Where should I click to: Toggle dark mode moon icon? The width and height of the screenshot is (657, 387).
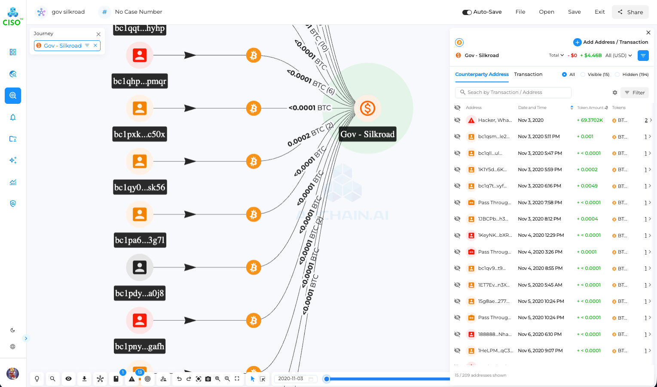(x=12, y=330)
